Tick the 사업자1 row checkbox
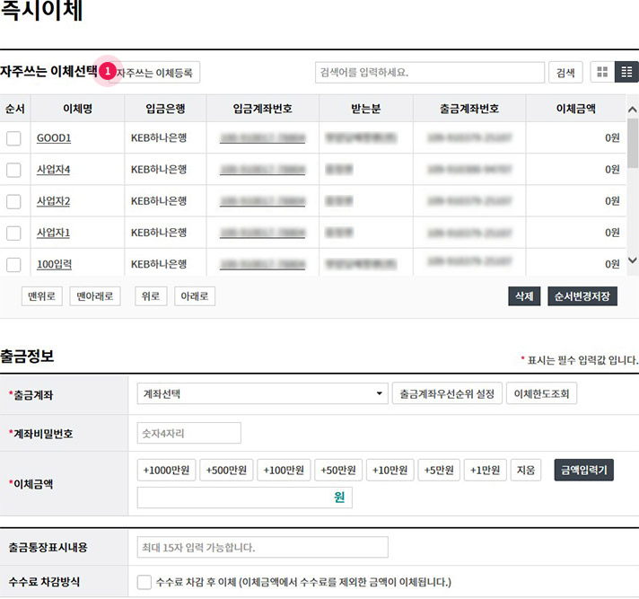This screenshot has height=599, width=639. (13, 233)
